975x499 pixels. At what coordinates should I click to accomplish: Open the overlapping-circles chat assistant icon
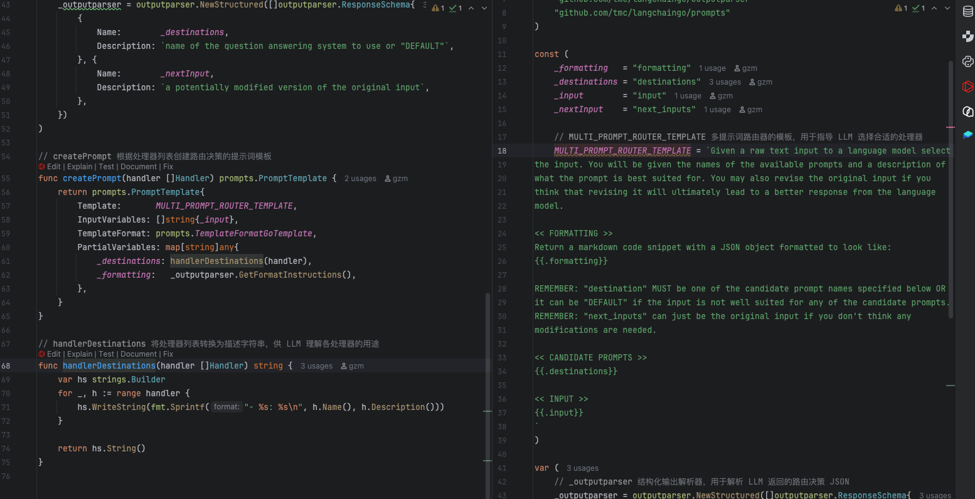967,112
